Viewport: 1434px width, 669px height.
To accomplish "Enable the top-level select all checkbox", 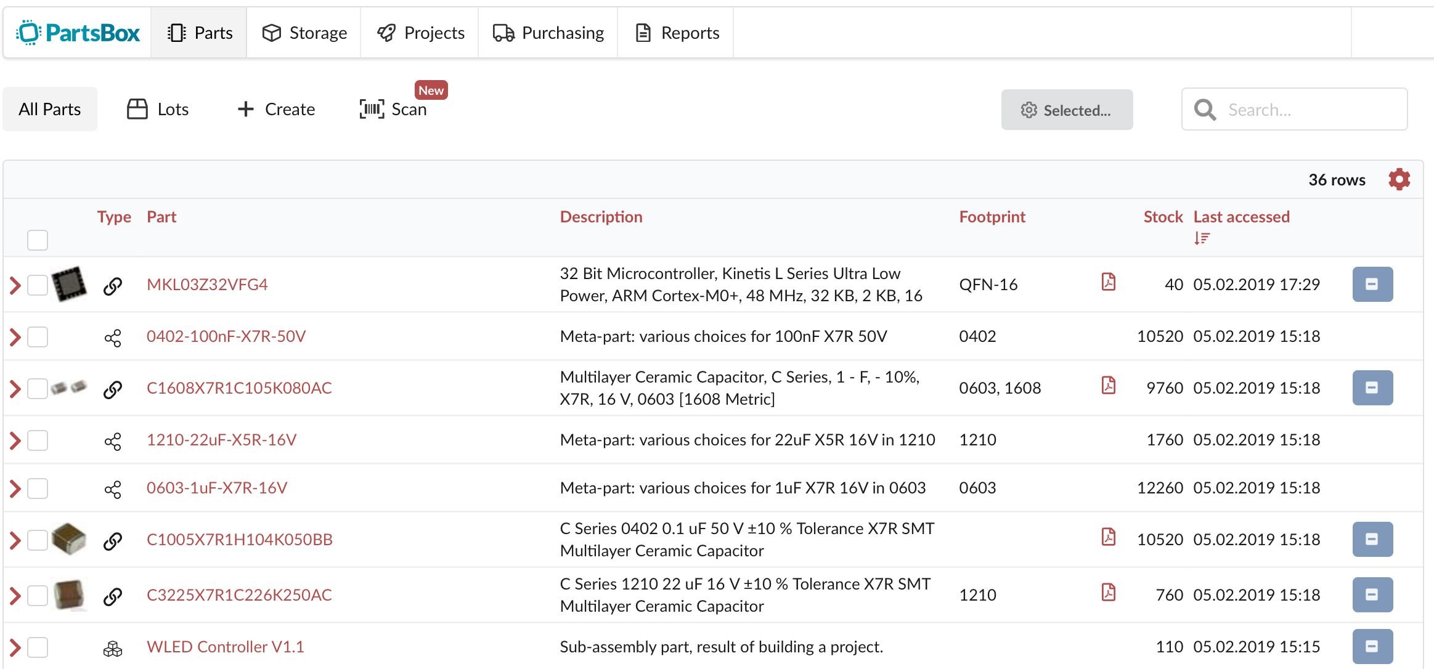I will (x=38, y=240).
